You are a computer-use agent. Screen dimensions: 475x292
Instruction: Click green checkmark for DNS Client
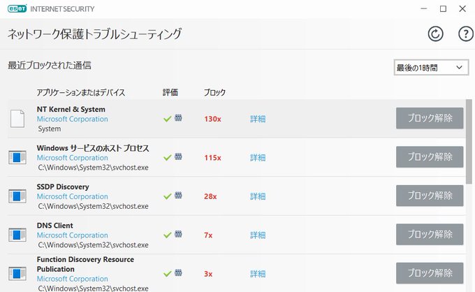click(x=168, y=235)
